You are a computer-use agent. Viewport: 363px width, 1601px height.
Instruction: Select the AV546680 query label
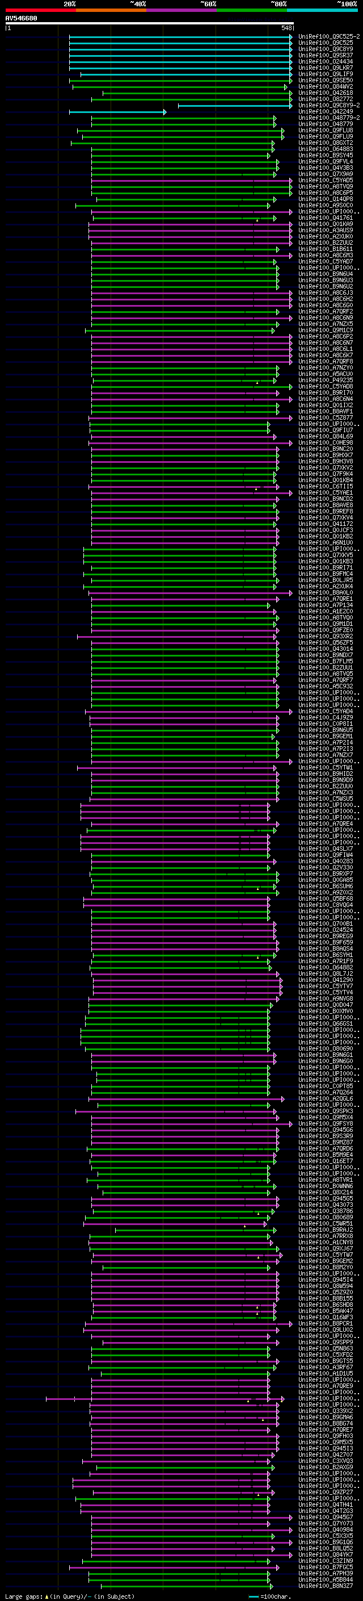21,18
